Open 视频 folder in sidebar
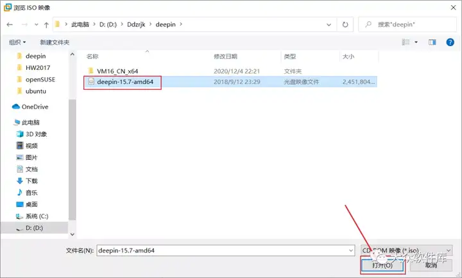 click(x=31, y=146)
